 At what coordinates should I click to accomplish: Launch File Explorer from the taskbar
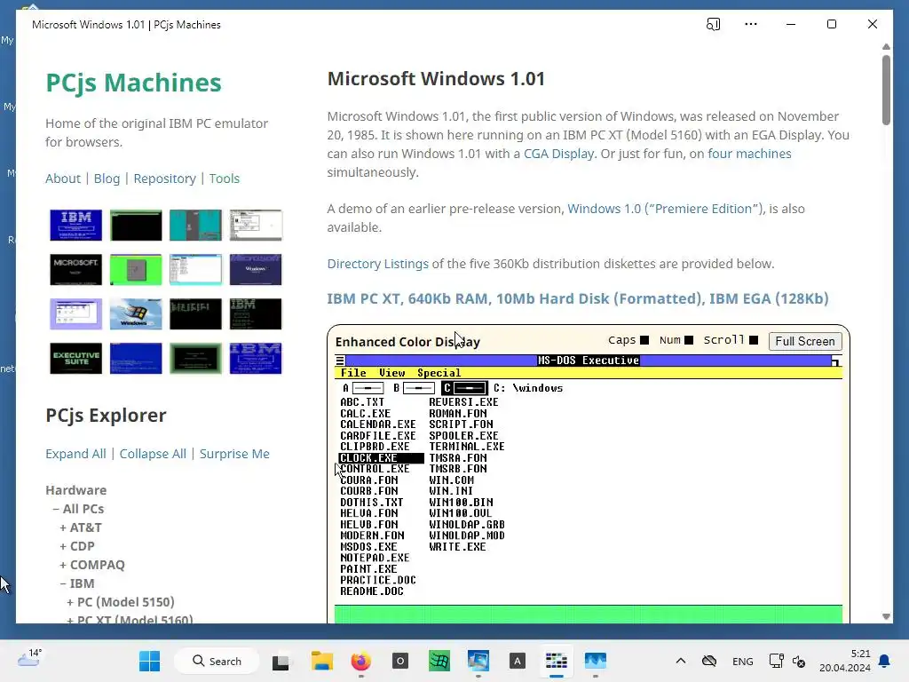tap(321, 661)
